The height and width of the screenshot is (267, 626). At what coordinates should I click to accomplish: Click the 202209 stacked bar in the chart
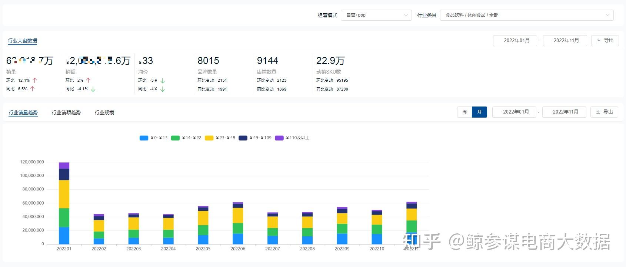[342, 226]
